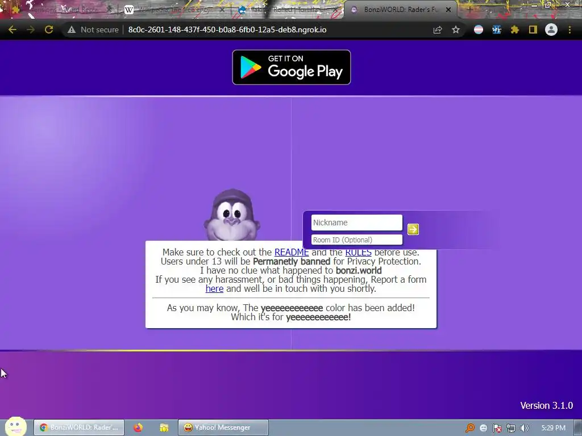Launch Firefox from the taskbar
Screen dimensions: 582x436
[138, 427]
